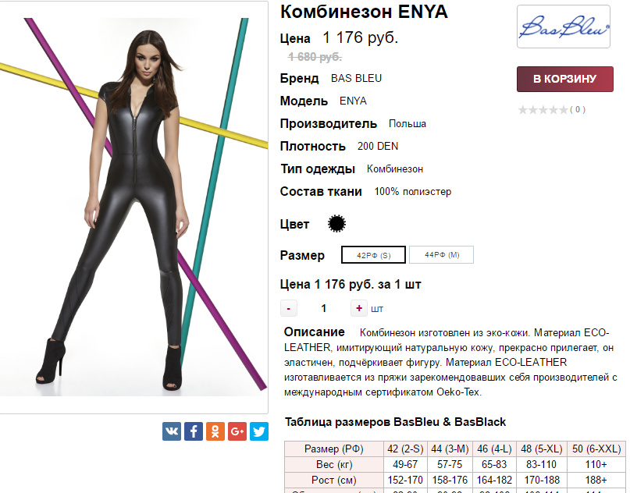This screenshot has width=630, height=493.
Task: Share the product on VK
Action: pyautogui.click(x=172, y=431)
